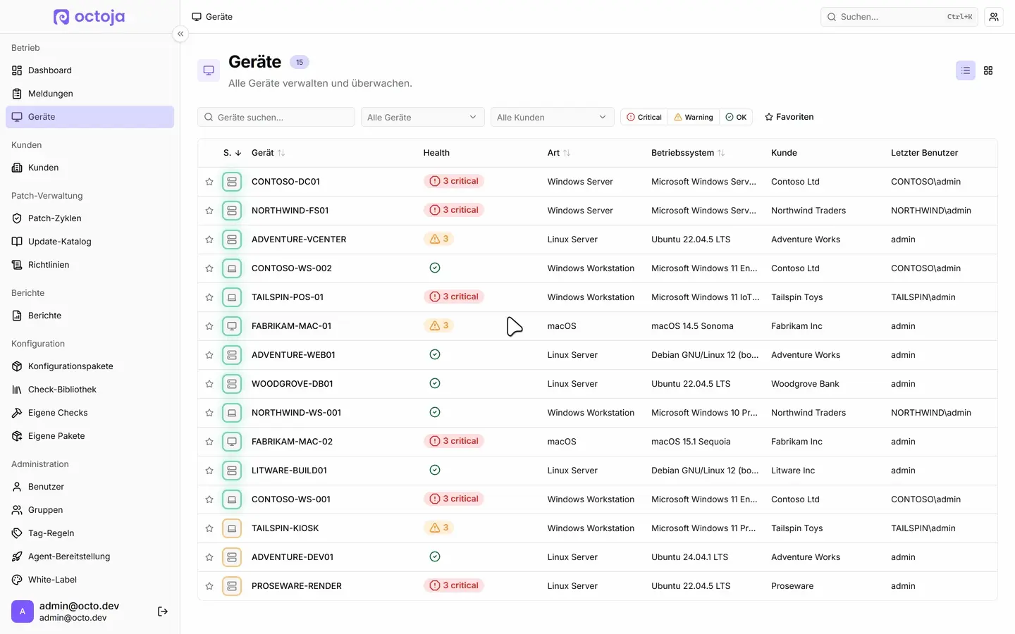The height and width of the screenshot is (634, 1015).
Task: Open Dashboard in the sidebar
Action: pyautogui.click(x=90, y=70)
